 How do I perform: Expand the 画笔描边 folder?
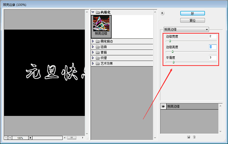93,41
